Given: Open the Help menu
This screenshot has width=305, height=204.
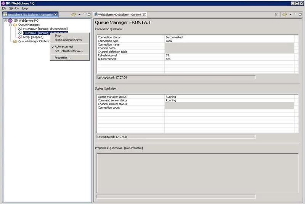Looking at the screenshot, I should 25,8.
